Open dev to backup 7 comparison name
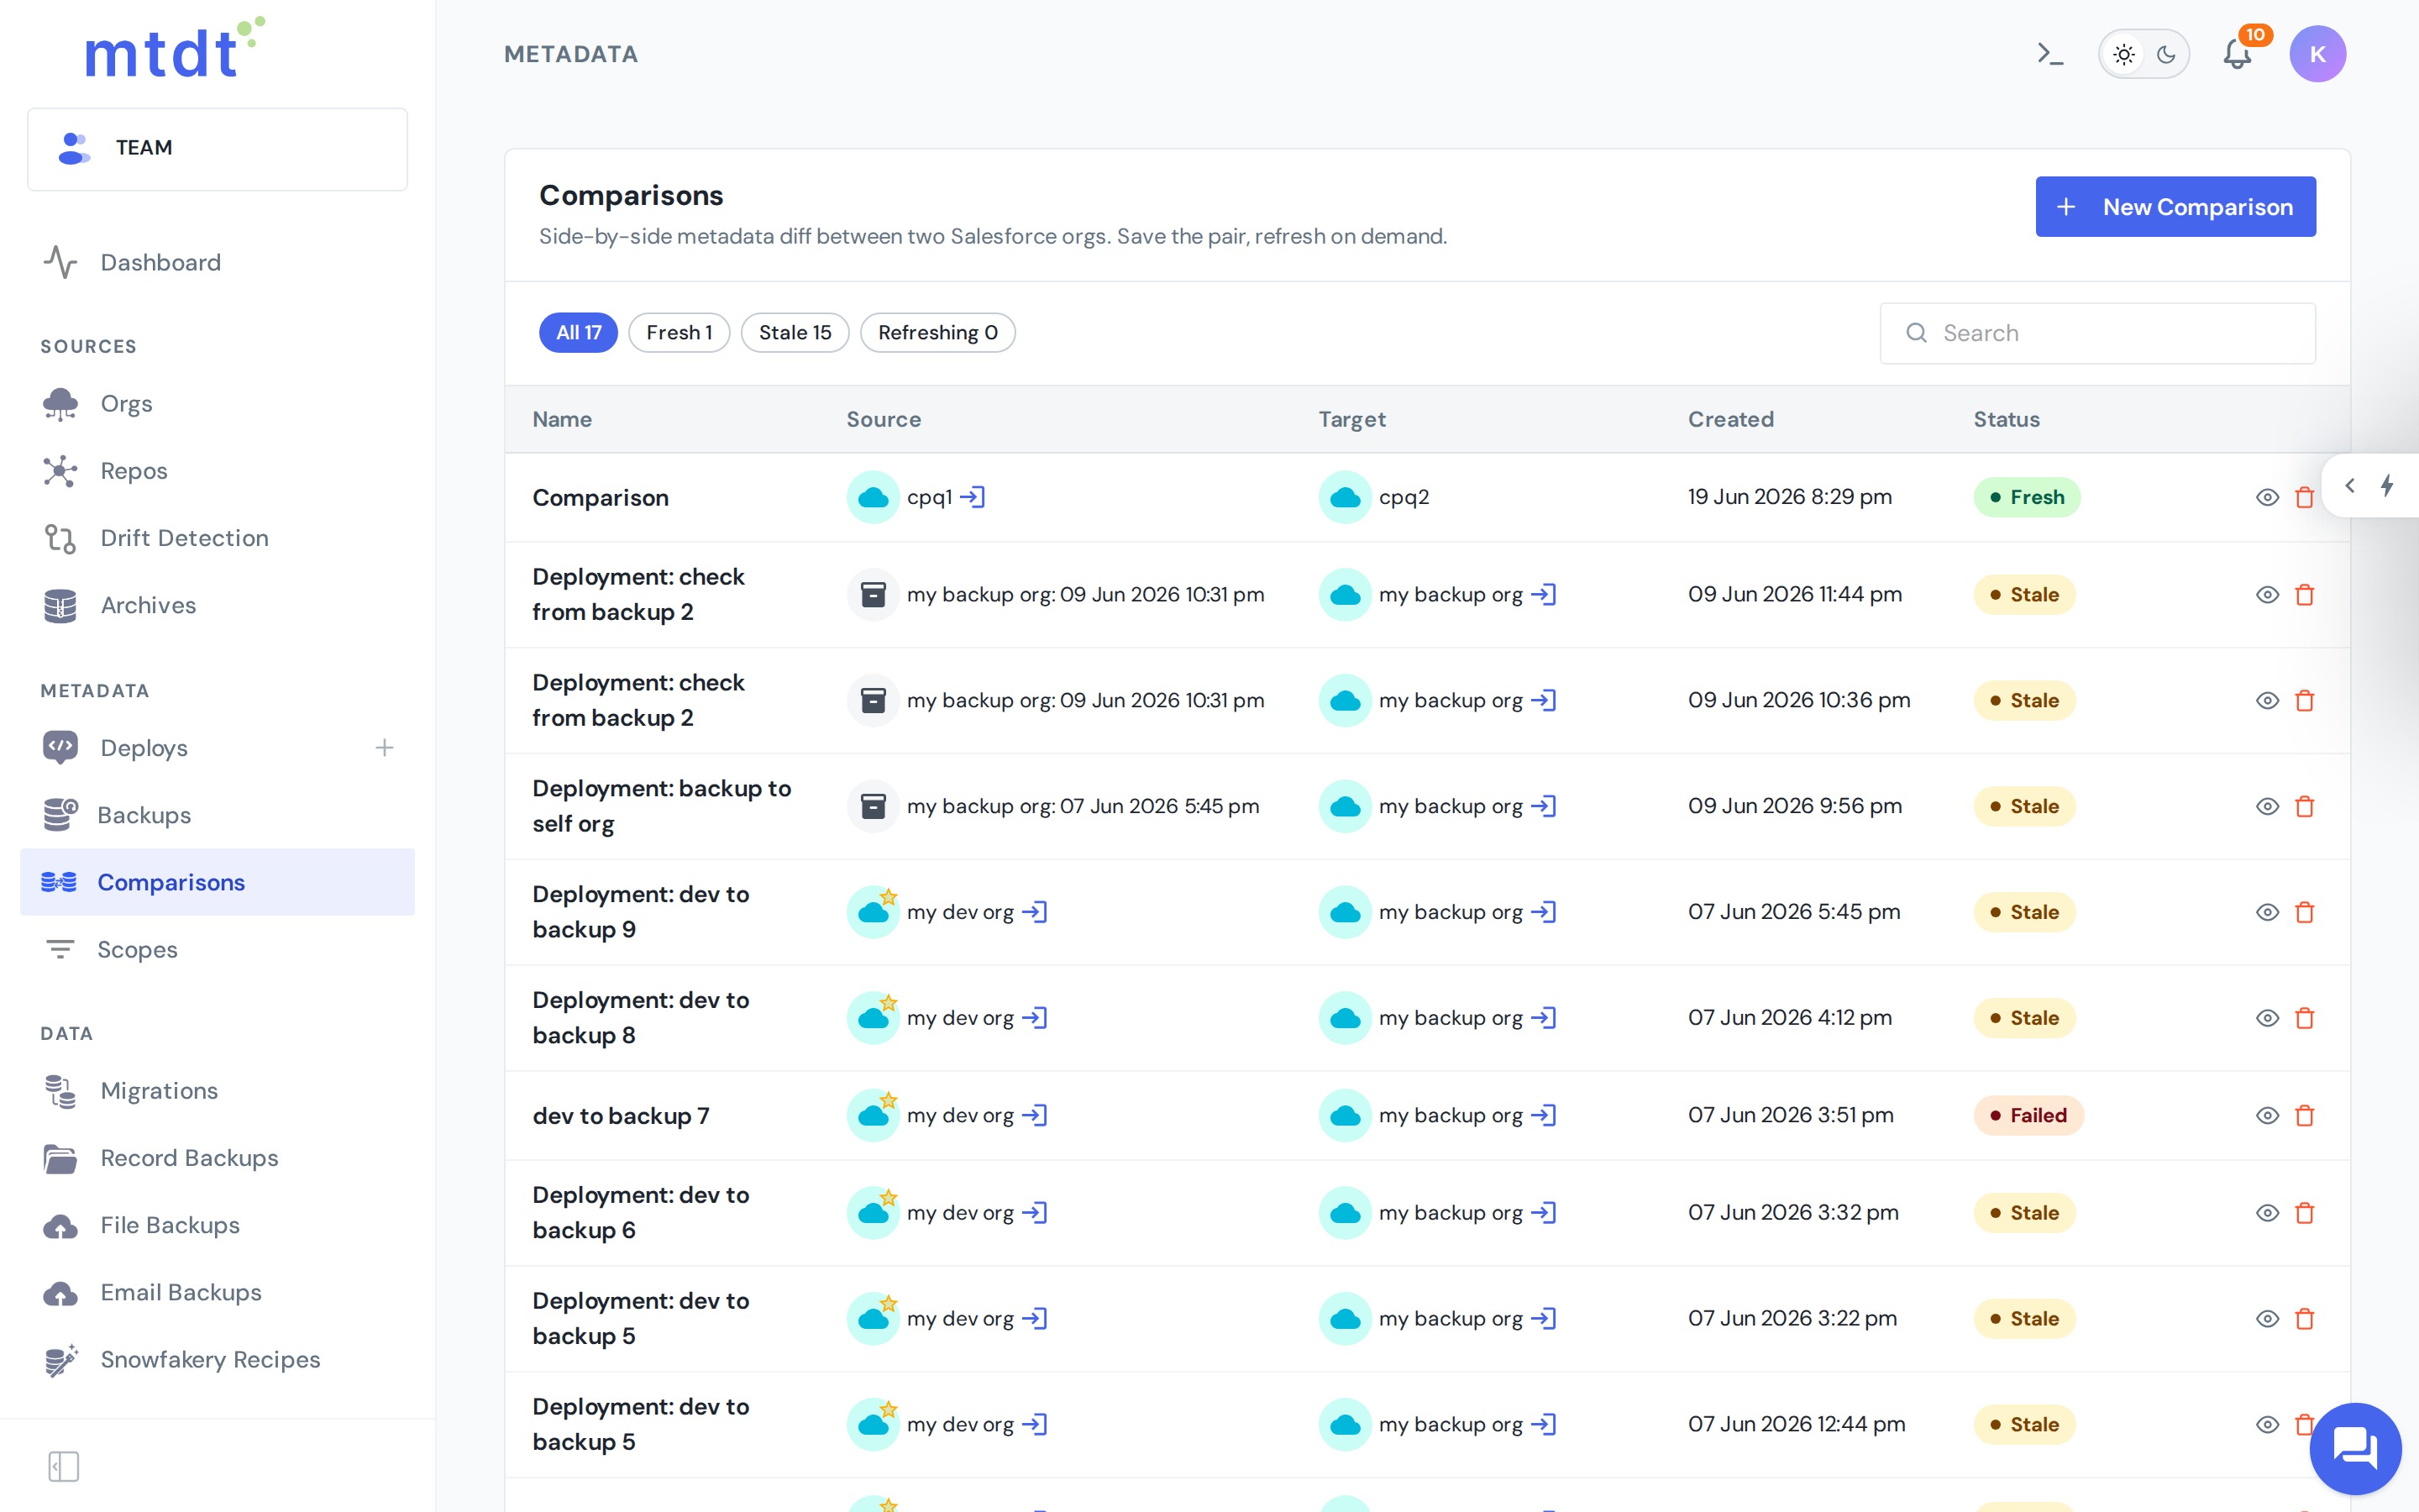 pos(621,1115)
